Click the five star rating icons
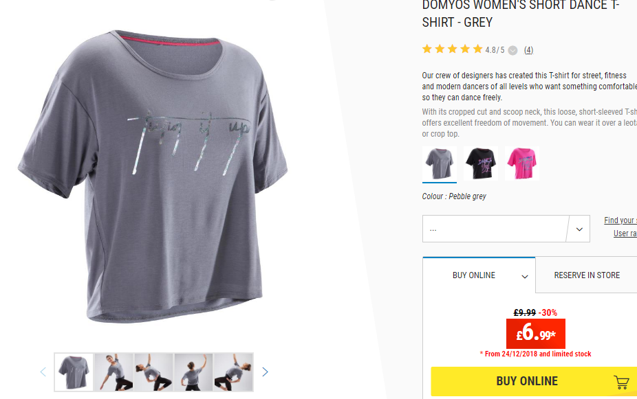 tap(452, 49)
